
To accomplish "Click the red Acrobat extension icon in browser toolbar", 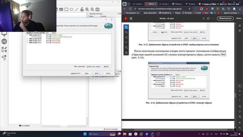I will pos(207,9).
